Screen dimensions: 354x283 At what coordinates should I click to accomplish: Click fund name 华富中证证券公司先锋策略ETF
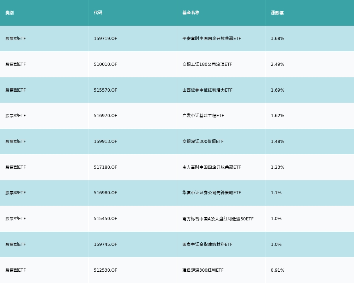[212, 193]
